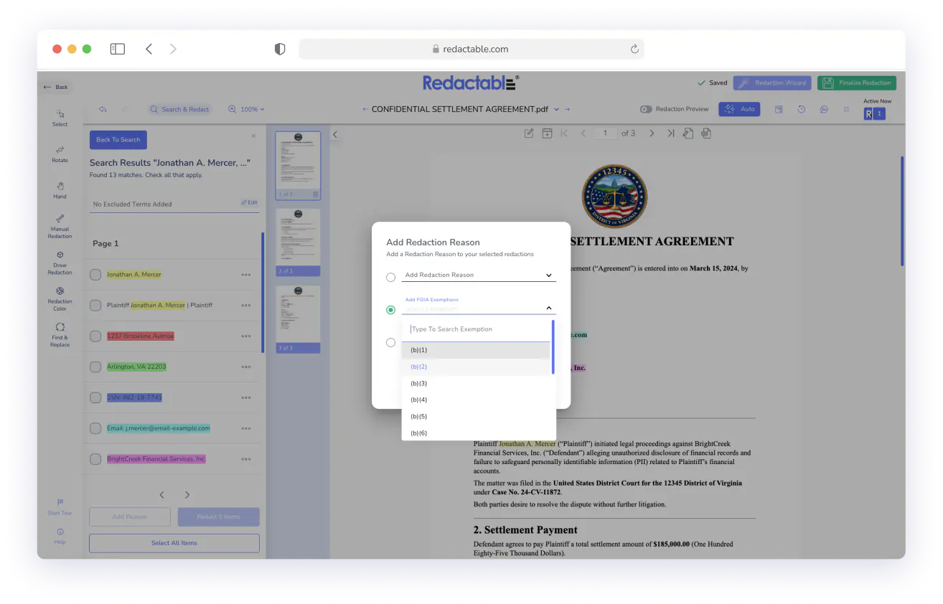Select the Add Redaction Reason radio button
Image resolution: width=943 pixels, height=604 pixels.
point(390,277)
